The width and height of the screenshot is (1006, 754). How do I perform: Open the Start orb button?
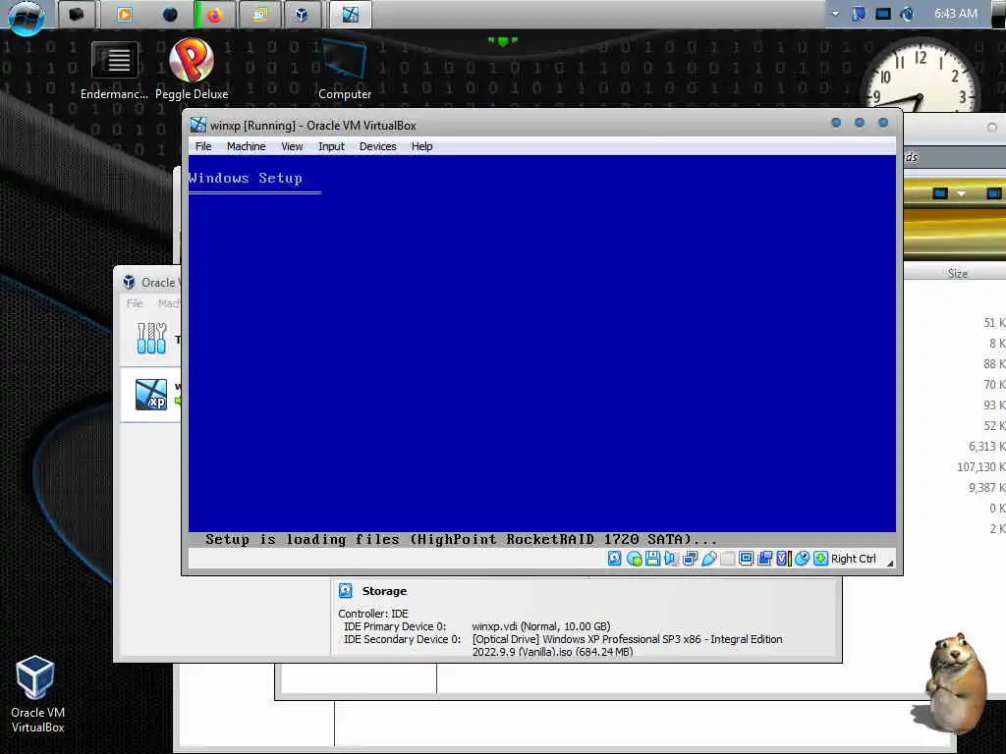pyautogui.click(x=27, y=16)
